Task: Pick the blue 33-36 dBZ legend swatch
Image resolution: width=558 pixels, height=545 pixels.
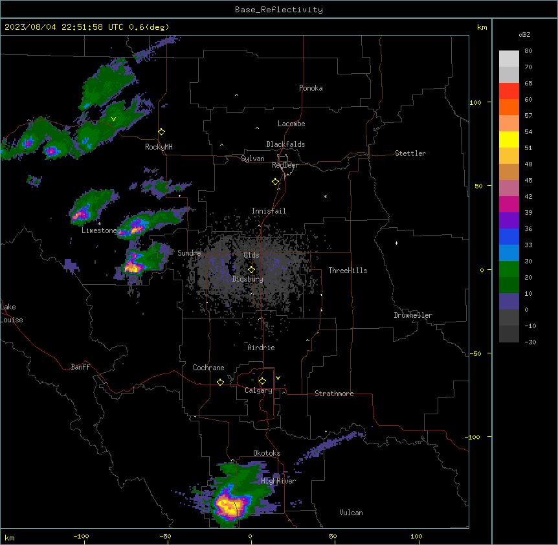Action: (x=509, y=236)
